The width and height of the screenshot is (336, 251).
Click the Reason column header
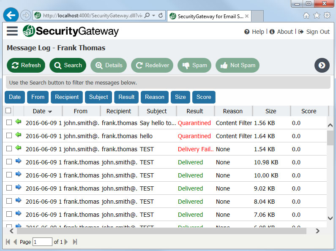point(233,111)
